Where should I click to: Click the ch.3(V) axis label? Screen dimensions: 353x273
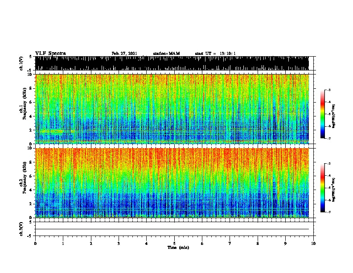click(x=21, y=229)
